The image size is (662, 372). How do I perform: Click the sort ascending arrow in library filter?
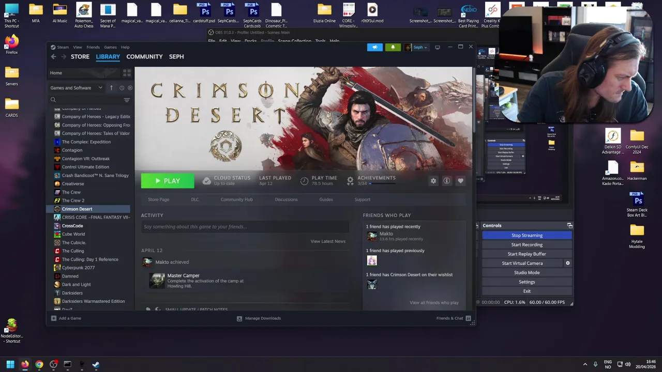111,88
